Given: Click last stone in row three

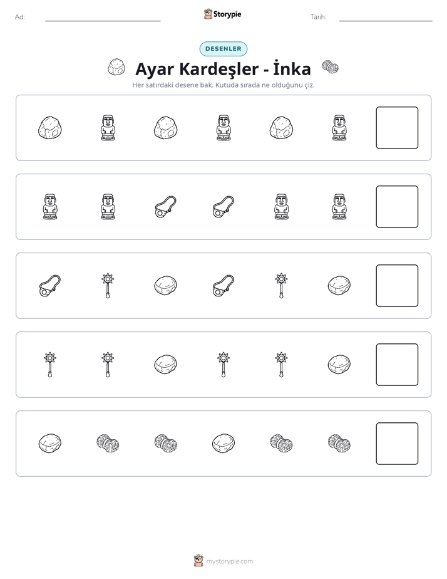Looking at the screenshot, I should [339, 286].
